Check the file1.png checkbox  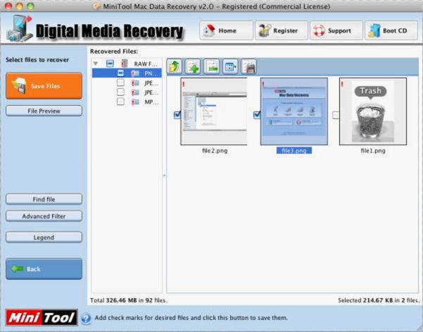pyautogui.click(x=335, y=115)
